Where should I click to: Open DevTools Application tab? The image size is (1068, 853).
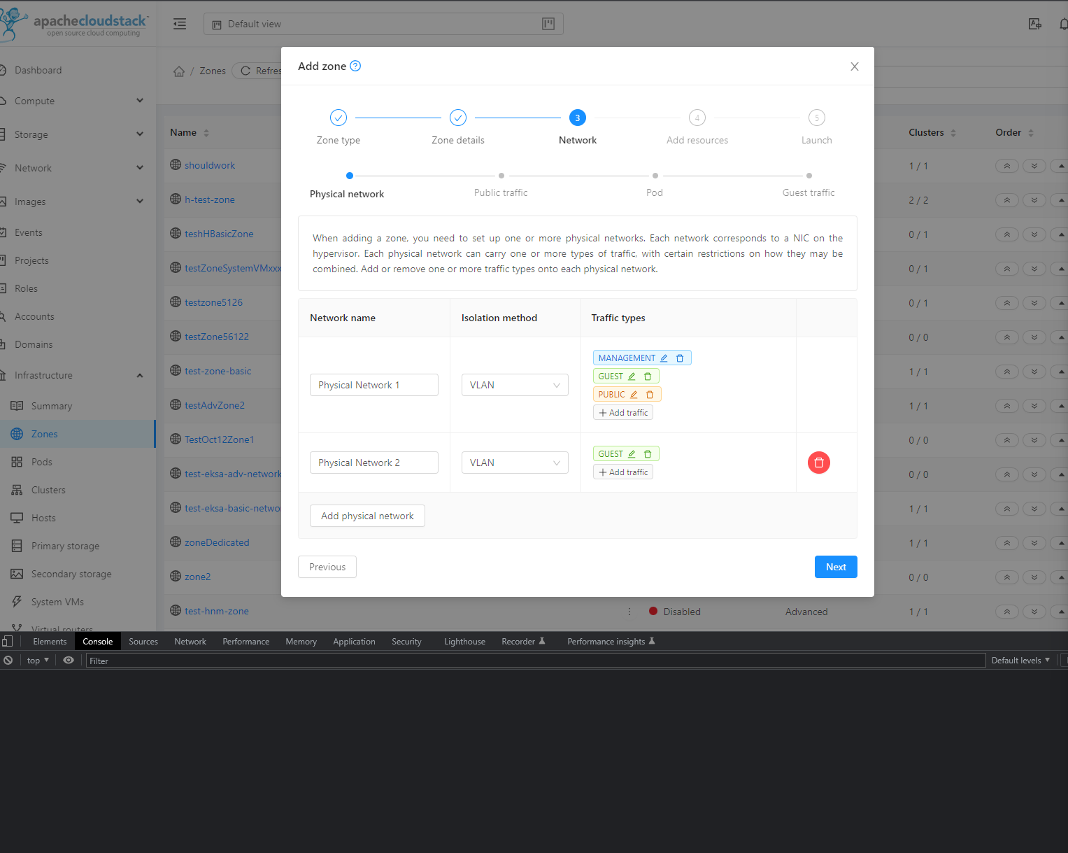(x=355, y=642)
